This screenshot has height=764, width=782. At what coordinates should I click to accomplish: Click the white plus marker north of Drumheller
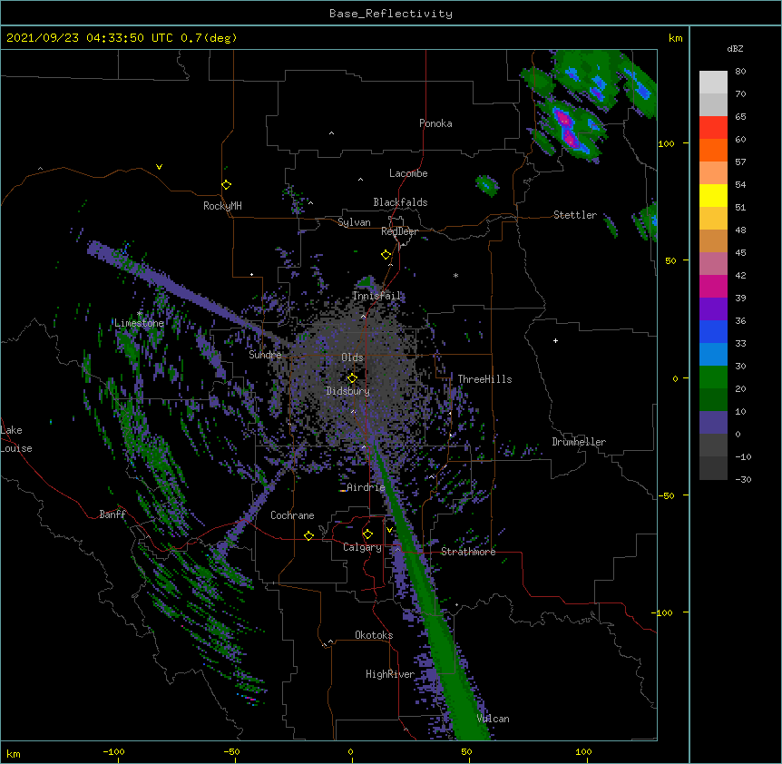(x=555, y=340)
